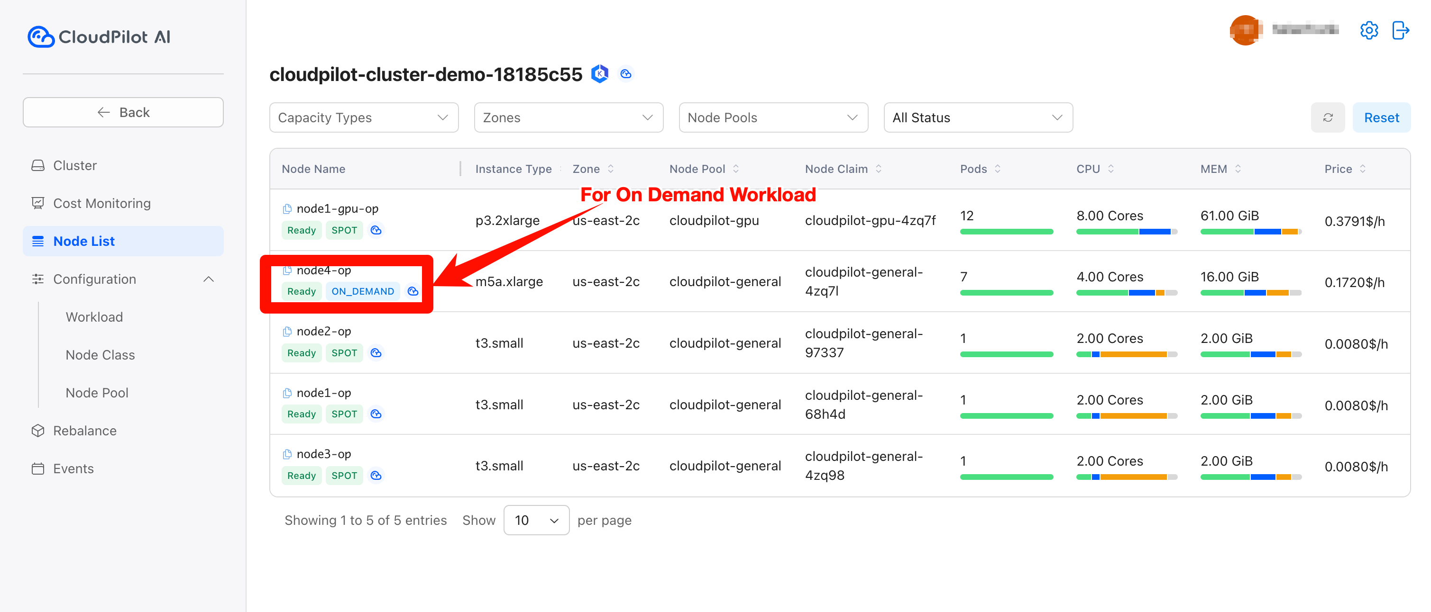Screen dimensions: 1431x612
Task: Click the refresh icon near the Reset button
Action: pos(1328,117)
